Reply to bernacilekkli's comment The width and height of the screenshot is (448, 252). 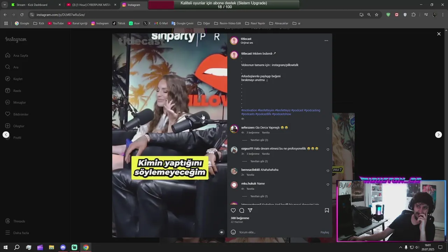[x=250, y=175]
